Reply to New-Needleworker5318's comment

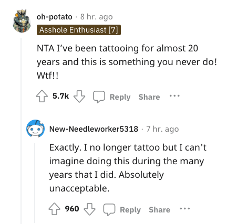pyautogui.click(x=130, y=210)
